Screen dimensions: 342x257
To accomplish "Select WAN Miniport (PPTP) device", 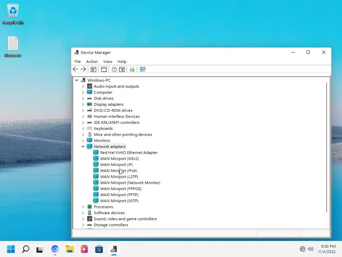I will (119, 195).
